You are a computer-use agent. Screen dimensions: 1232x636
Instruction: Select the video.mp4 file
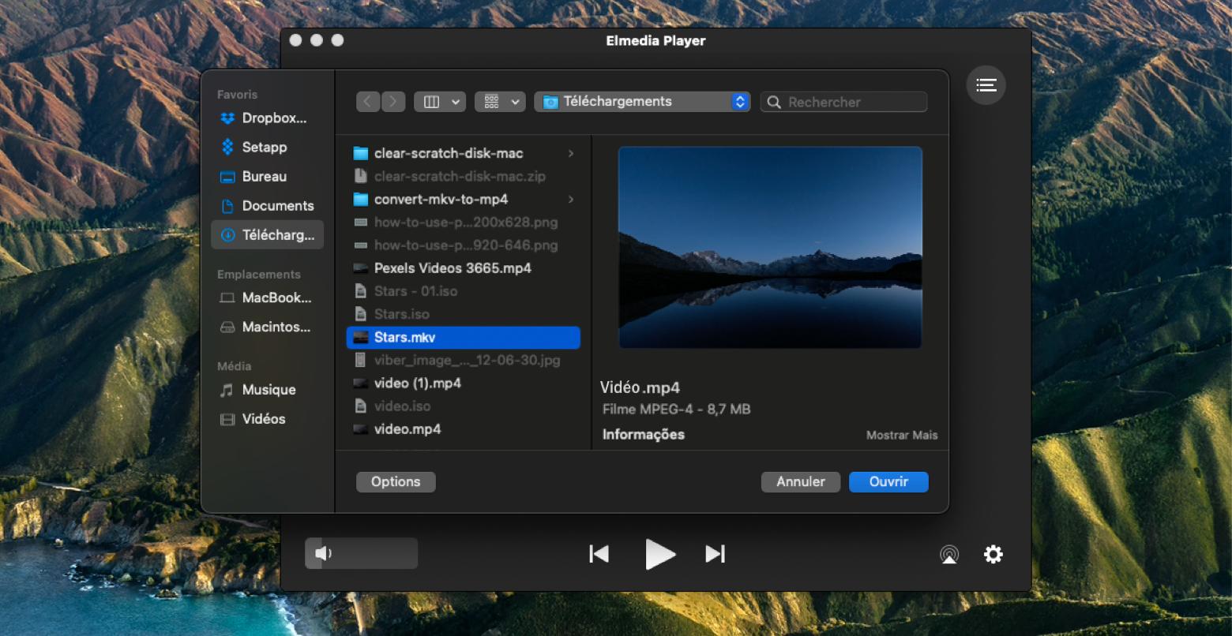(464, 429)
